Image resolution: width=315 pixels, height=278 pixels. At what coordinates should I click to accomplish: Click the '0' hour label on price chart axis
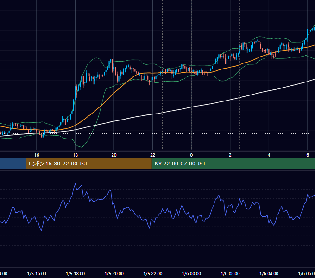click(x=191, y=155)
